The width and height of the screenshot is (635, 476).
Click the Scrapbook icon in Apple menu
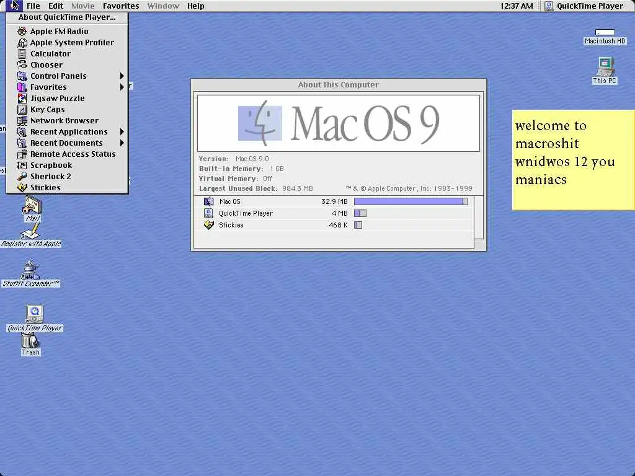pyautogui.click(x=22, y=165)
